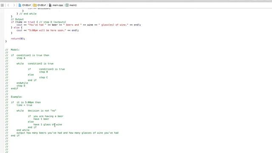Open the Ch3Ex1 yellow folder jump bar item
The height and width of the screenshot is (153, 272).
tap(40, 5)
